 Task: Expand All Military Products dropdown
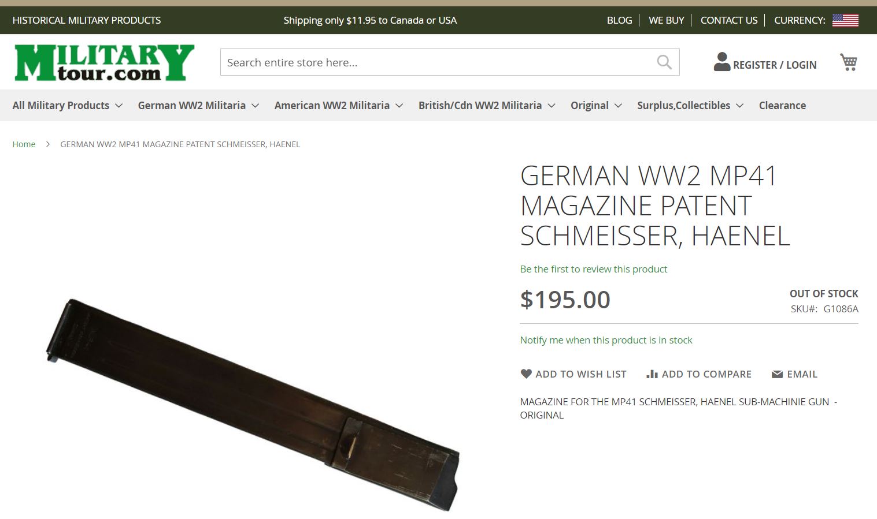(x=67, y=105)
